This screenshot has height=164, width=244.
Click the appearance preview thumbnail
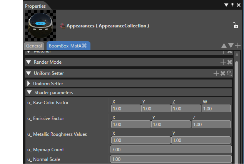(x=40, y=25)
